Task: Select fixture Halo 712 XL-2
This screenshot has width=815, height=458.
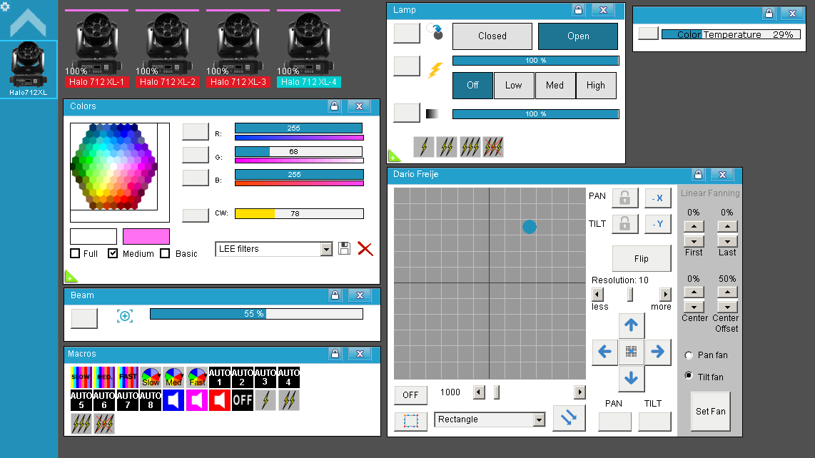Action: pyautogui.click(x=168, y=49)
